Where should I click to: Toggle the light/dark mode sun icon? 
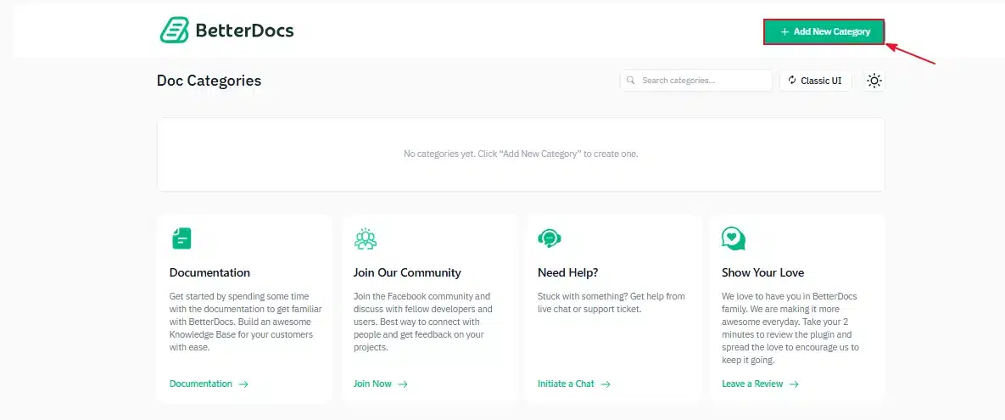874,80
